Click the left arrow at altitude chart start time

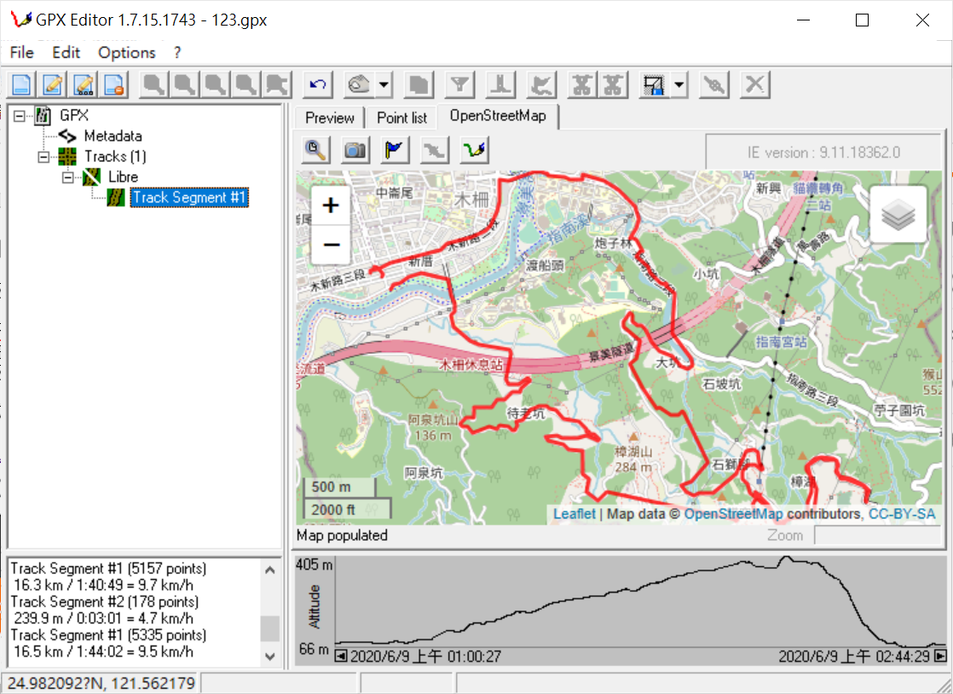tap(341, 656)
